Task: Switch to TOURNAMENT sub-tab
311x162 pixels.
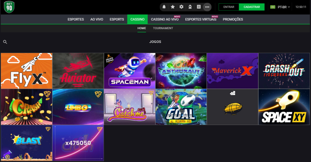Action: pyautogui.click(x=163, y=28)
